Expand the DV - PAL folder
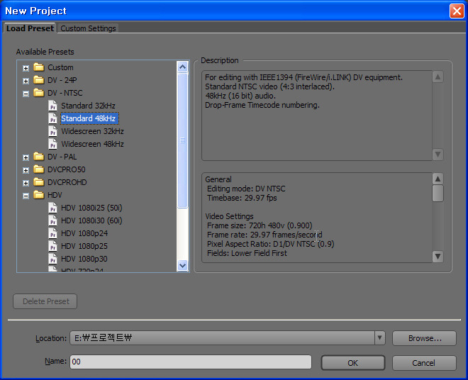 (x=26, y=157)
